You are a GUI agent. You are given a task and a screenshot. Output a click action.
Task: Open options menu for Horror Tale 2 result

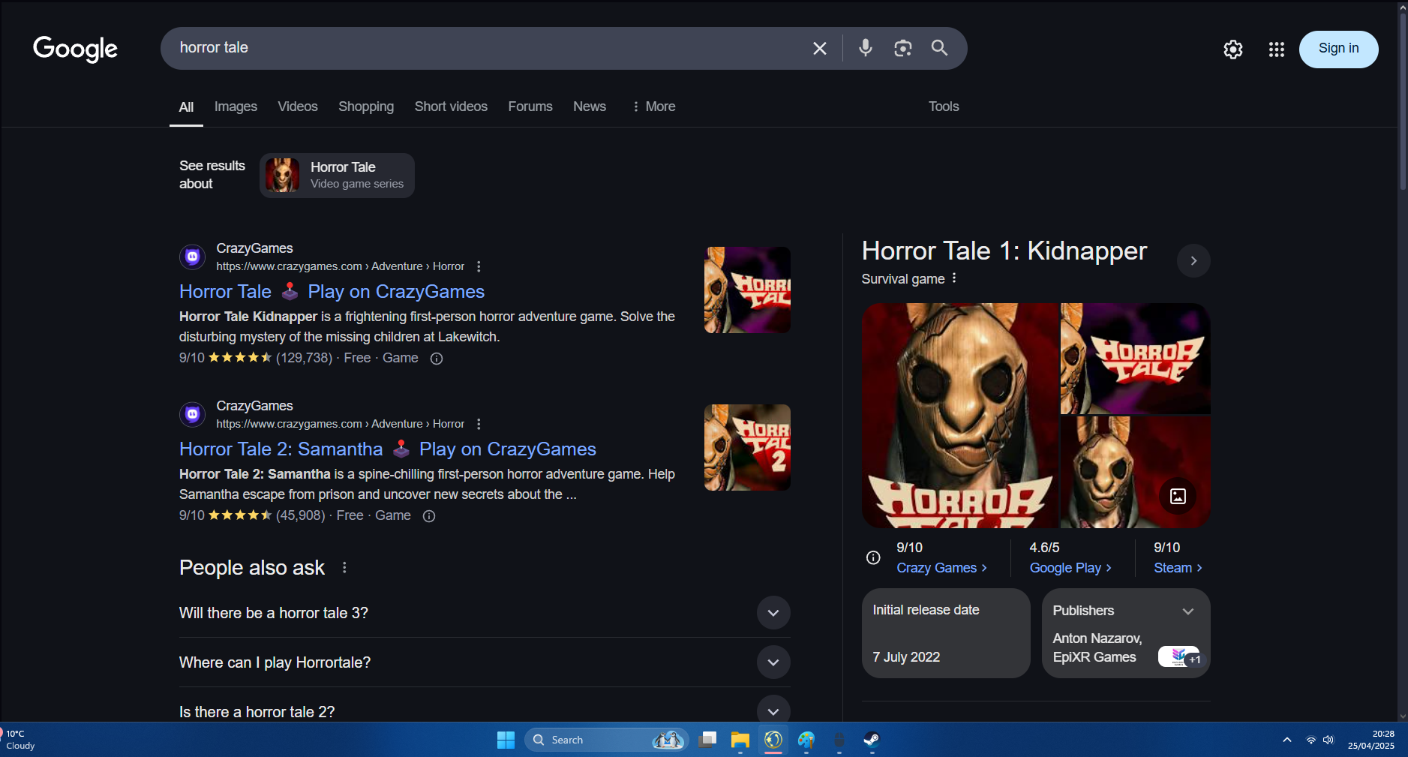coord(479,424)
